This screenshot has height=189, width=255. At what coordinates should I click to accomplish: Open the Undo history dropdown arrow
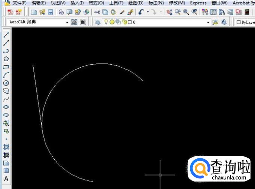pyautogui.click(x=148, y=12)
